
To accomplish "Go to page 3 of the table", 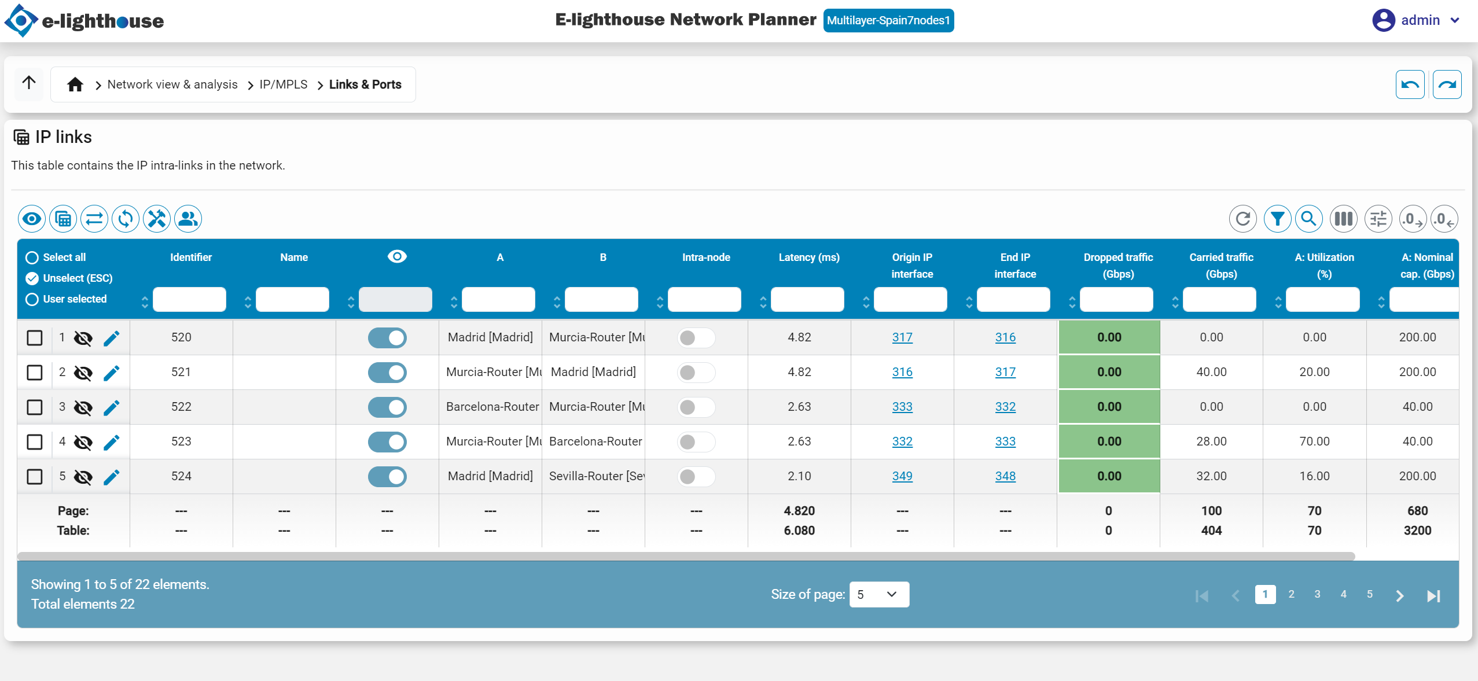I will click(1317, 594).
